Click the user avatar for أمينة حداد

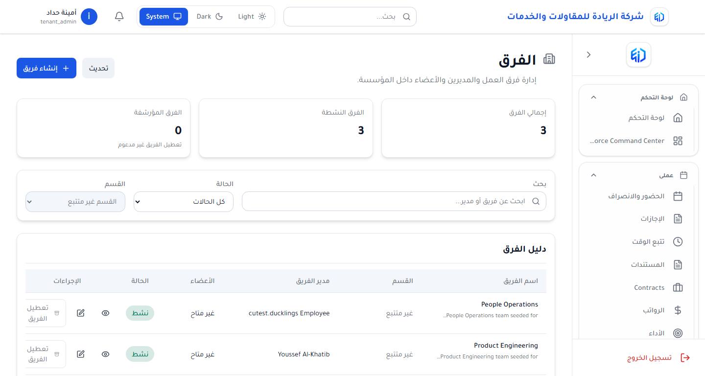[89, 17]
